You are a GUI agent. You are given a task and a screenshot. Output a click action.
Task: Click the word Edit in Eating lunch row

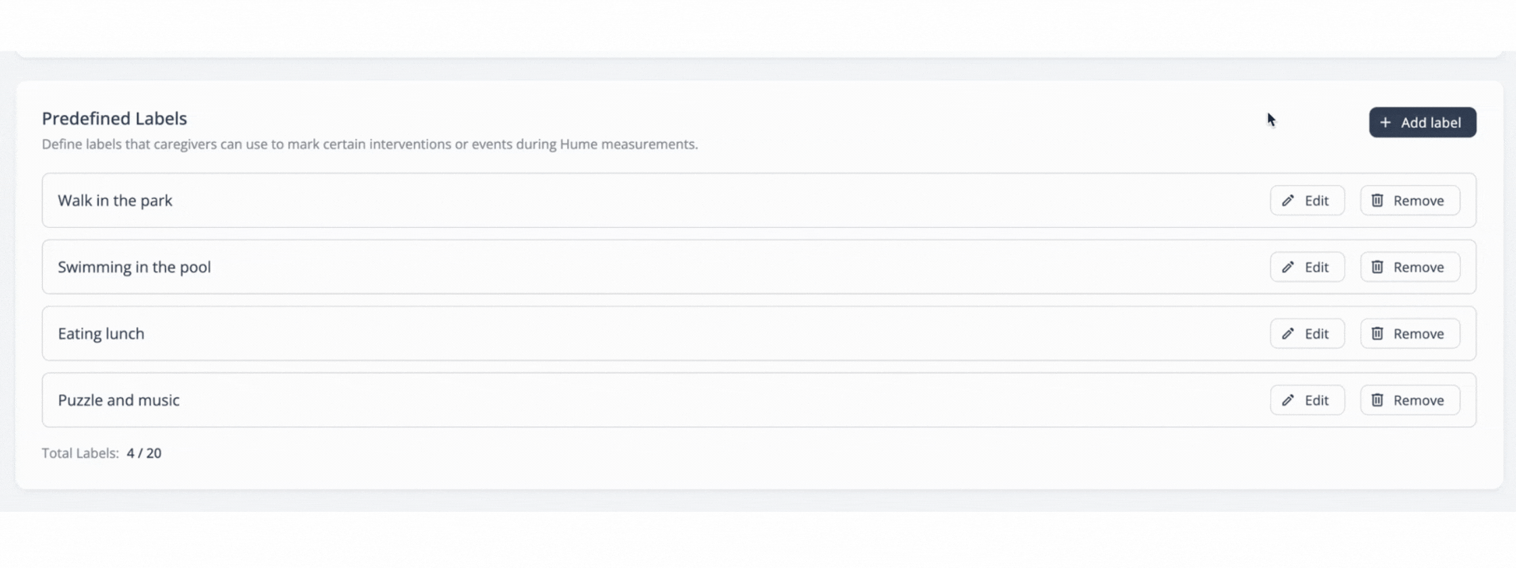pyautogui.click(x=1316, y=333)
